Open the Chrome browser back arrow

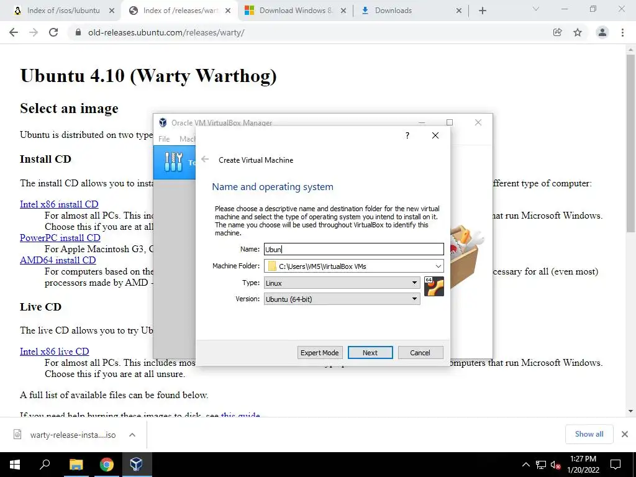coord(14,32)
